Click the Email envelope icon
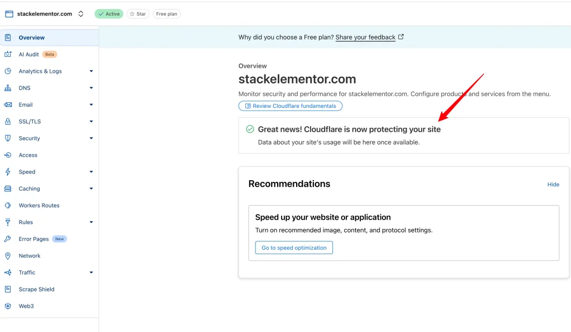Viewport: 571px width, 332px height. [x=8, y=105]
